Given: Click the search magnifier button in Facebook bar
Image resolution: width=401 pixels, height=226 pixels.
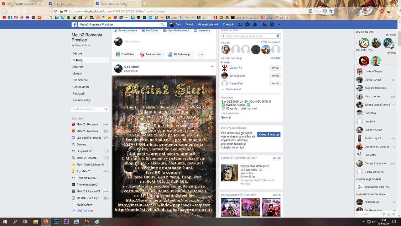Looking at the screenshot, I should [162, 24].
